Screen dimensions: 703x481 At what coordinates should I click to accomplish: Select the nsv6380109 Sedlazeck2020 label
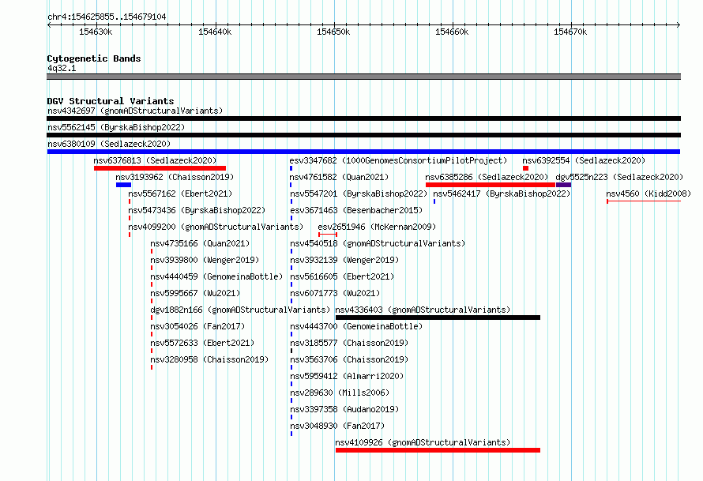(109, 144)
